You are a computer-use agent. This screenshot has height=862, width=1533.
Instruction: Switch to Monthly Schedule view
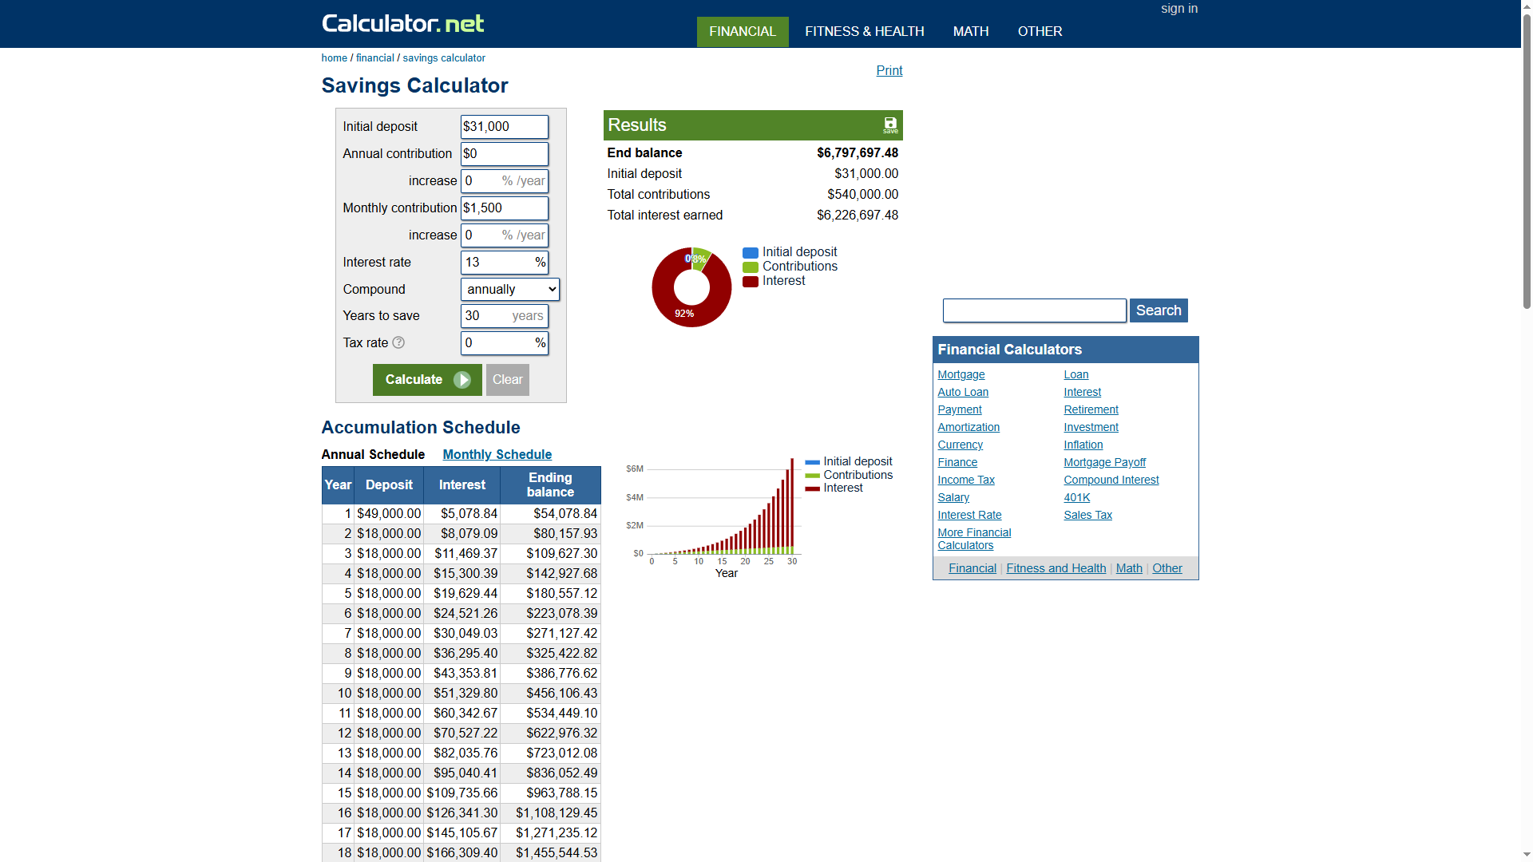[497, 454]
